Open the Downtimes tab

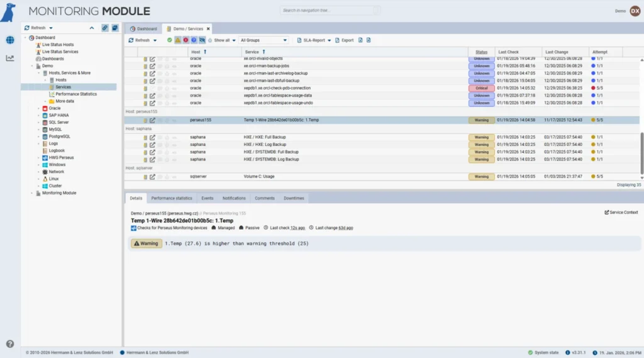(x=294, y=198)
